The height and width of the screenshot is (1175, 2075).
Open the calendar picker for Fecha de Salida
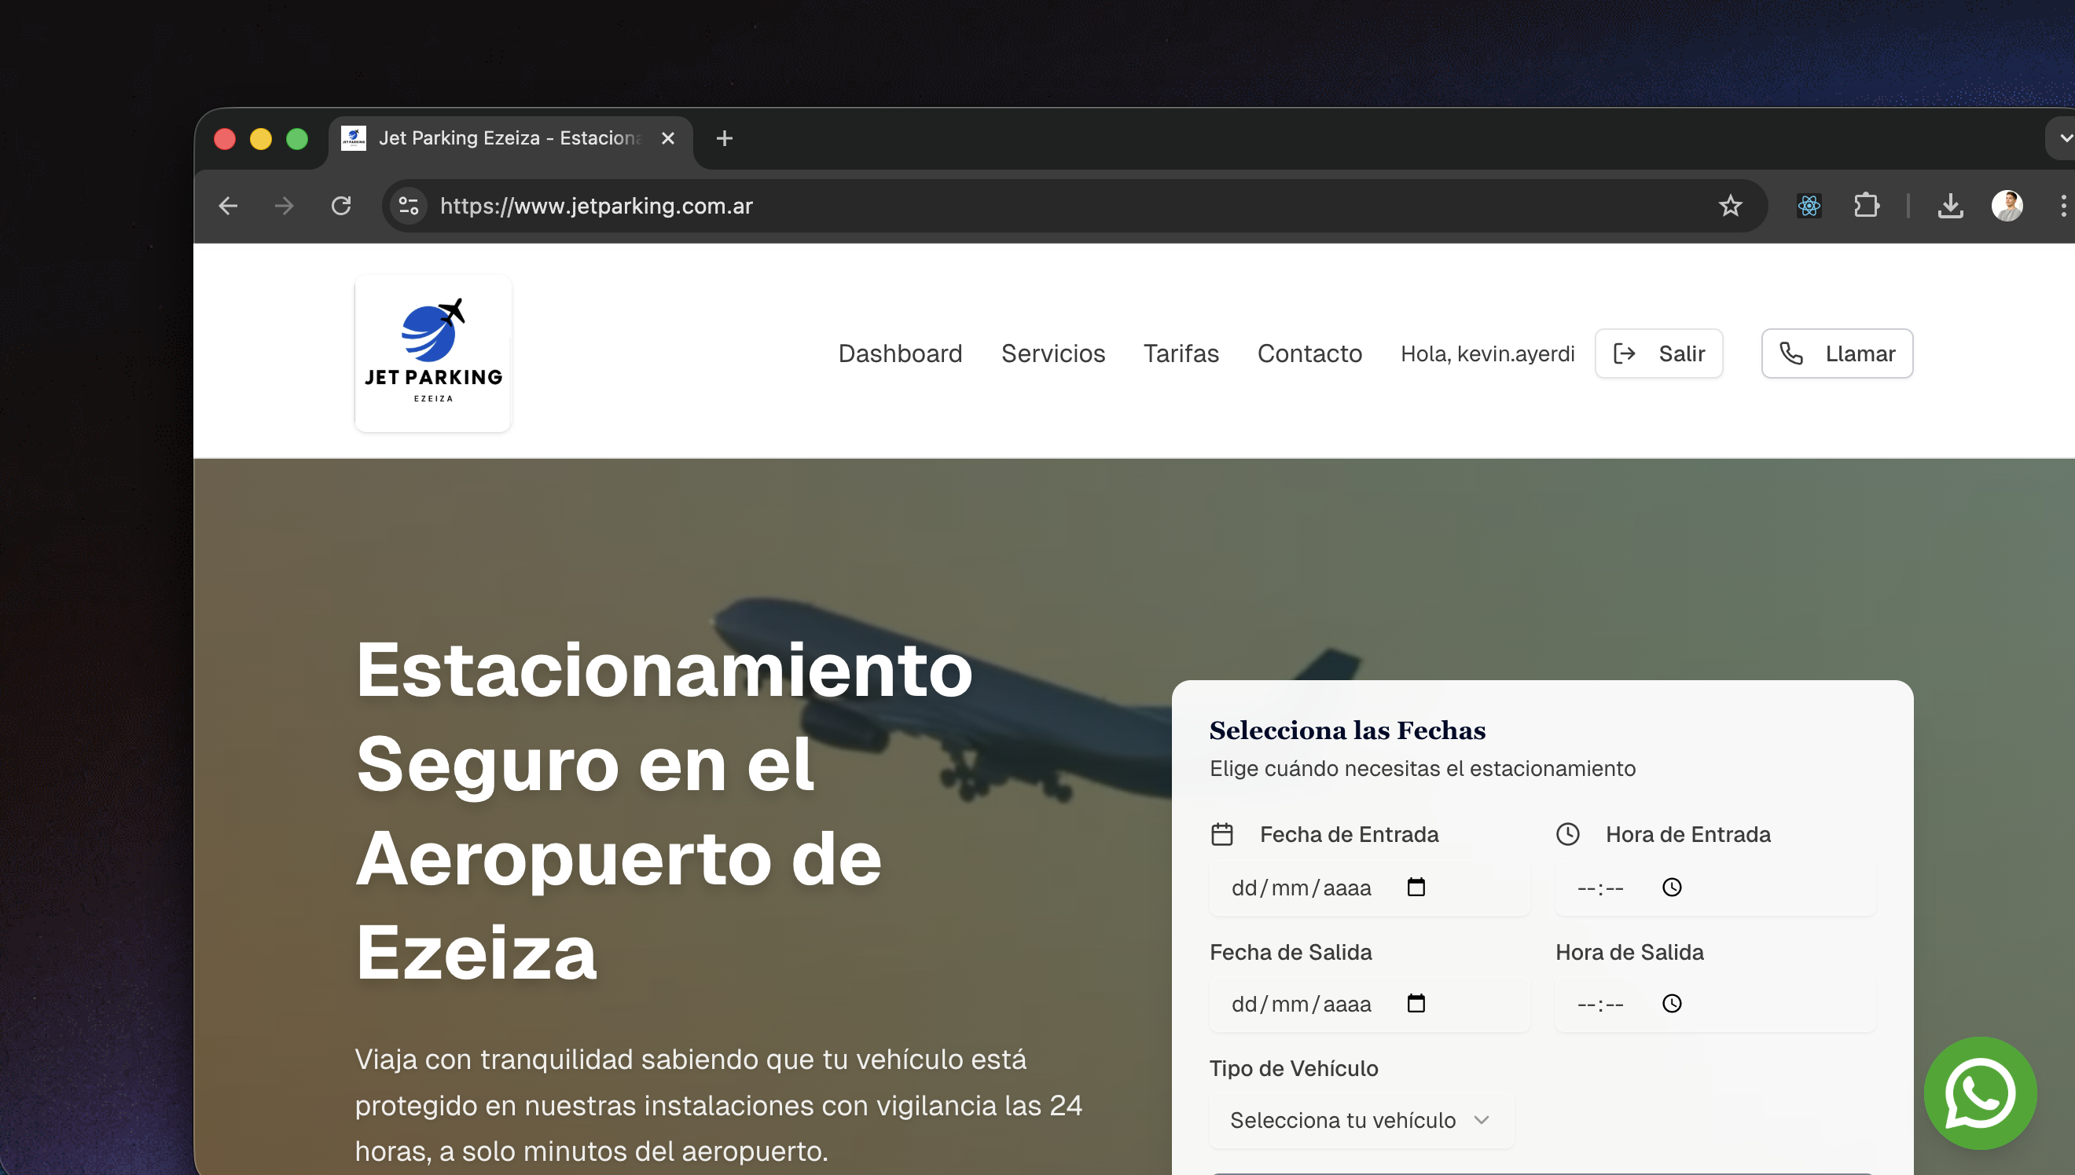pyautogui.click(x=1417, y=1003)
